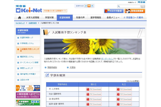Screen dimensions: 161x107
Task: Click the 大学受験科 高校グリーンコース banner
Action: coord(28,102)
